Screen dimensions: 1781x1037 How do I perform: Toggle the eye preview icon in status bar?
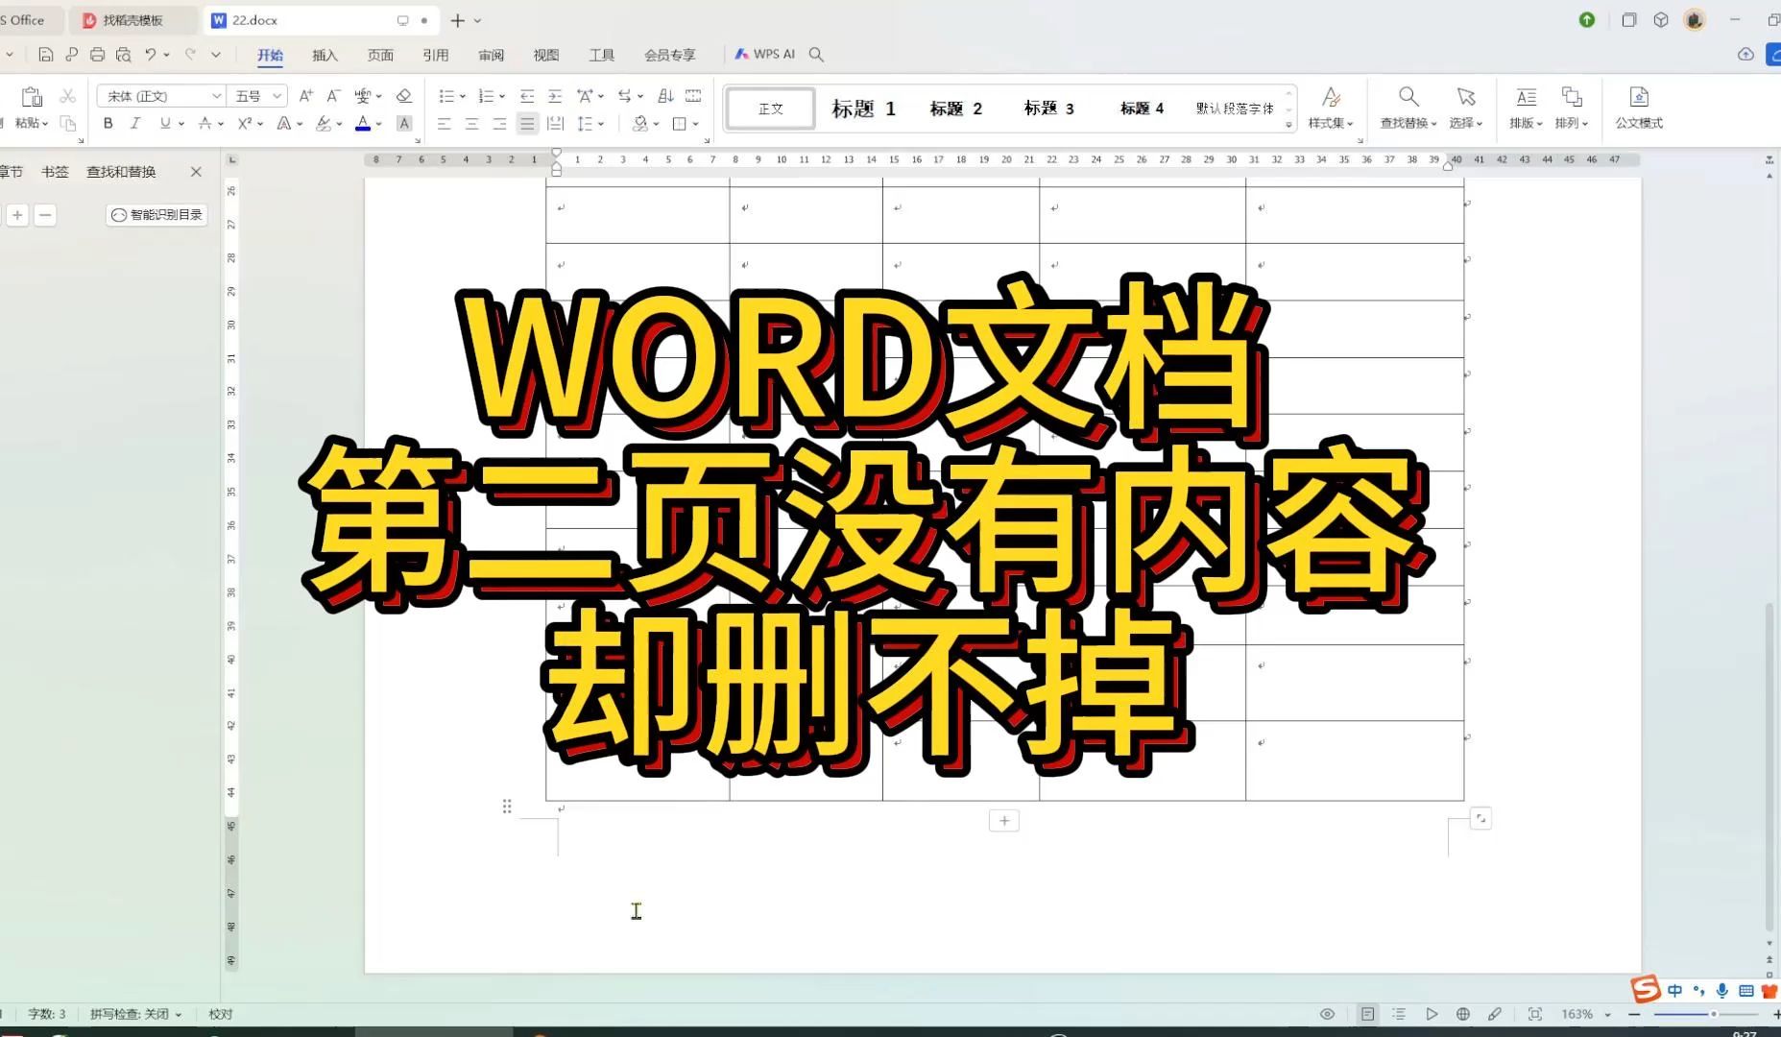(x=1328, y=1013)
